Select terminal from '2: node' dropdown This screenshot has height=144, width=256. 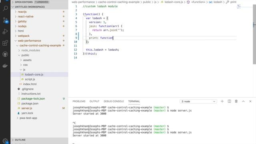click(x=198, y=101)
